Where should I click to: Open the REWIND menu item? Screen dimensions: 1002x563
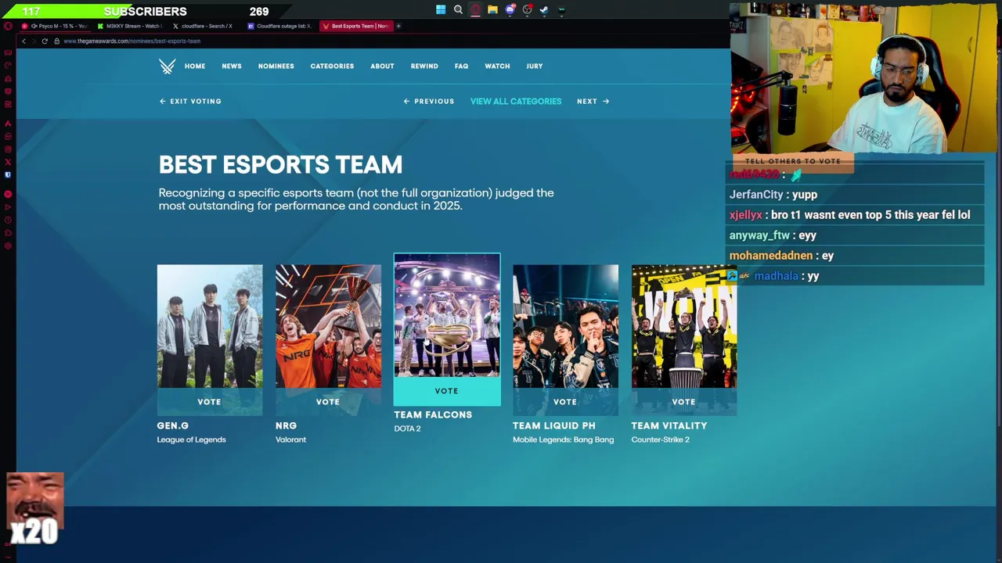pos(424,66)
